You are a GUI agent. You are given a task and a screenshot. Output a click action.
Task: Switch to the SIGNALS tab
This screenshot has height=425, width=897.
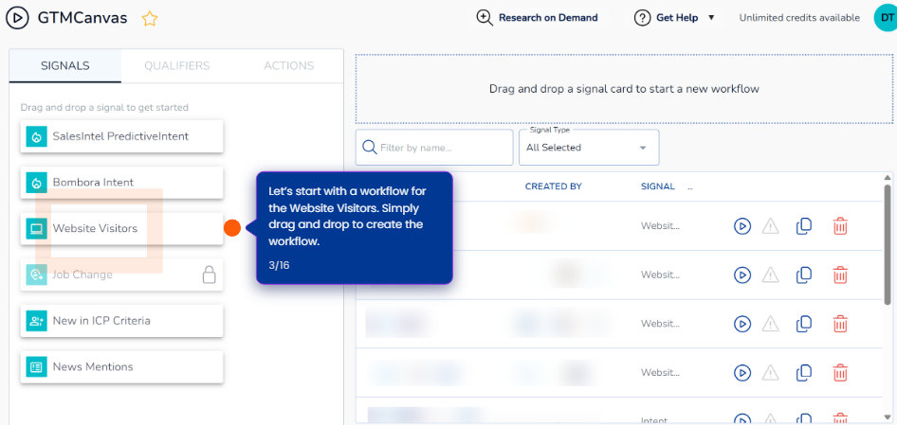point(65,65)
